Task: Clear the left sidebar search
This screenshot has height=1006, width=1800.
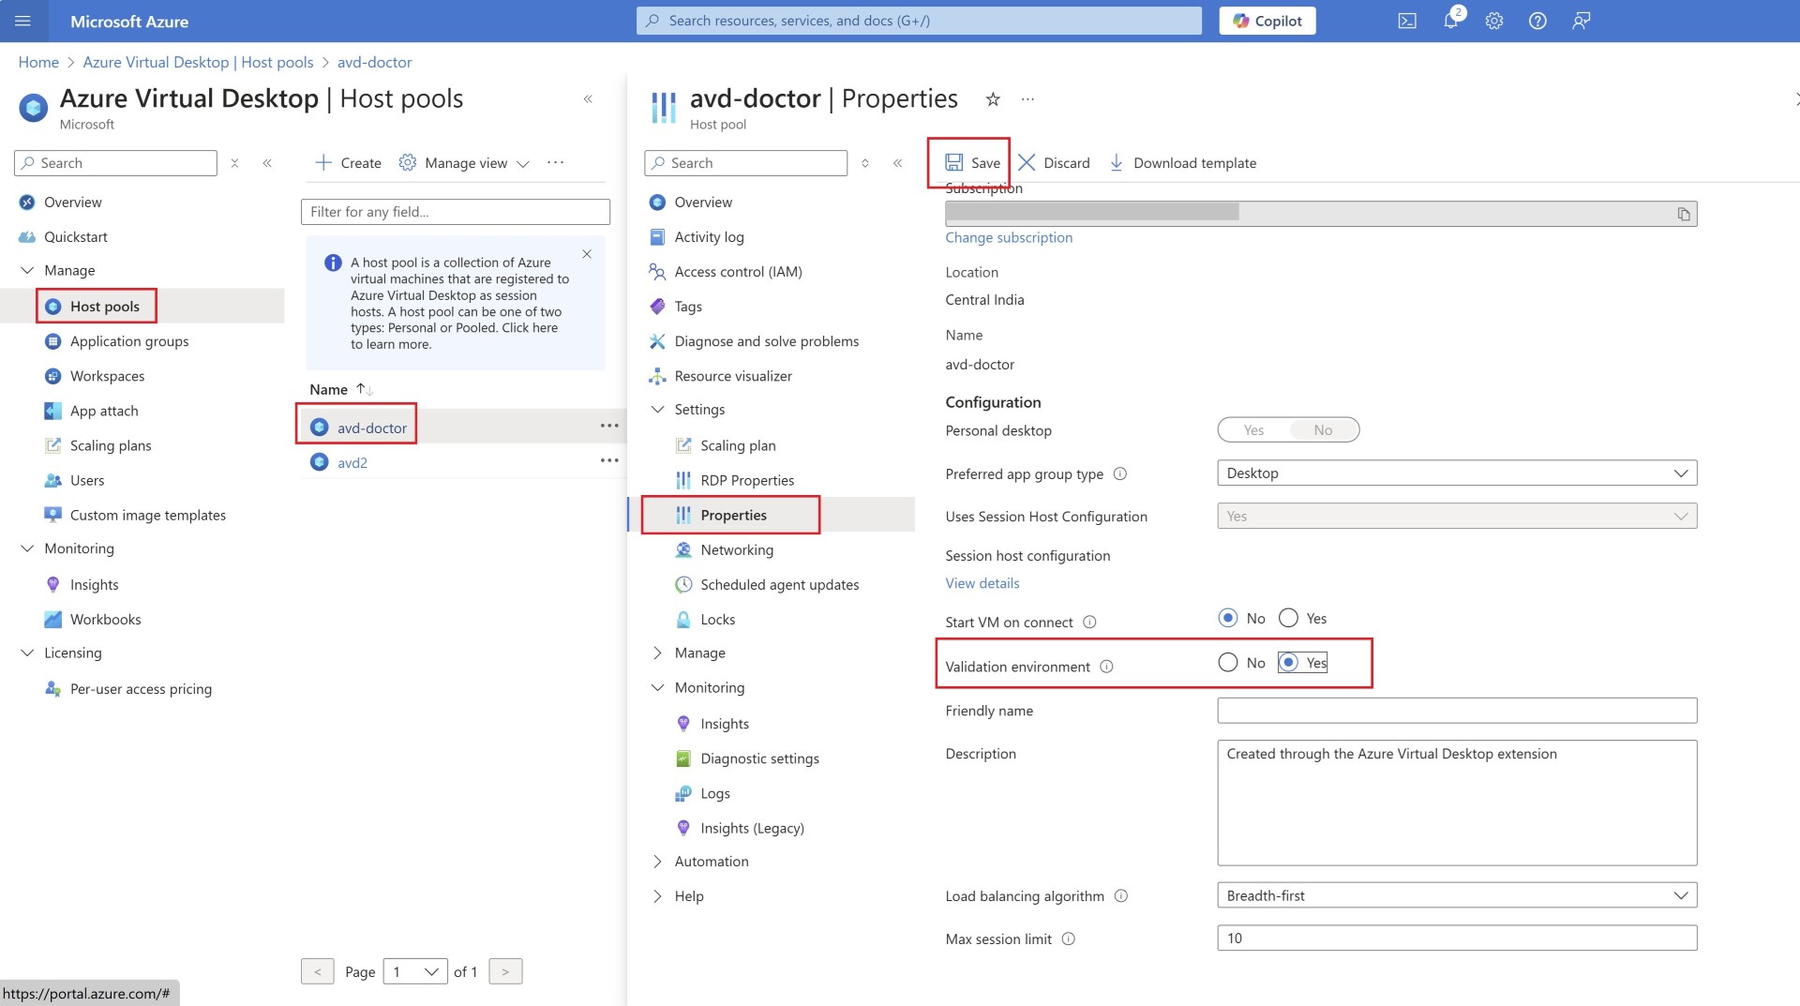Action: point(234,163)
